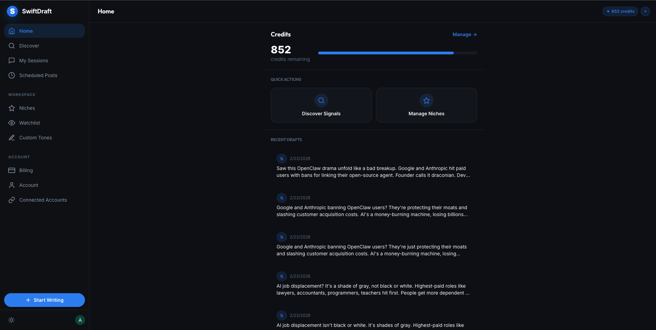Open Billing with the card icon
Viewport: 656px width, 330px height.
pyautogui.click(x=11, y=170)
